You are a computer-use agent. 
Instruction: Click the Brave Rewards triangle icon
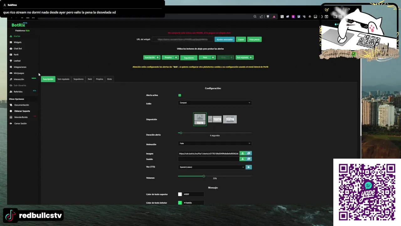274,17
